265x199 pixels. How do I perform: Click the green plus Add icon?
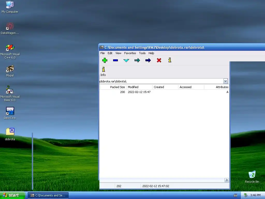[105, 60]
